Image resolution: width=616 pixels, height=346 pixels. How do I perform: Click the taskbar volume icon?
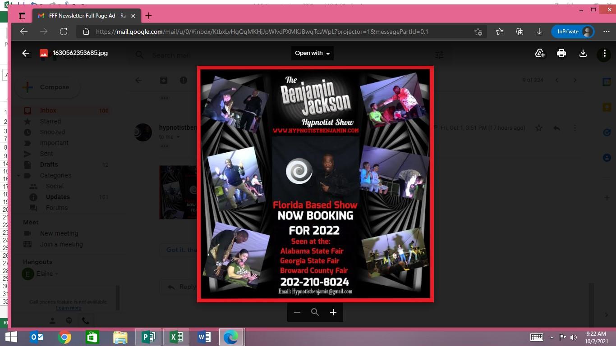[574, 337]
